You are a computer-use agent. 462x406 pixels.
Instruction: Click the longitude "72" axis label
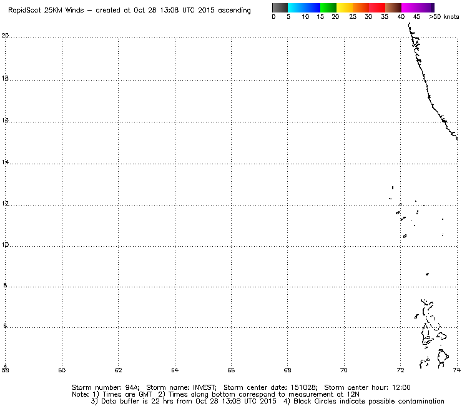pyautogui.click(x=400, y=370)
